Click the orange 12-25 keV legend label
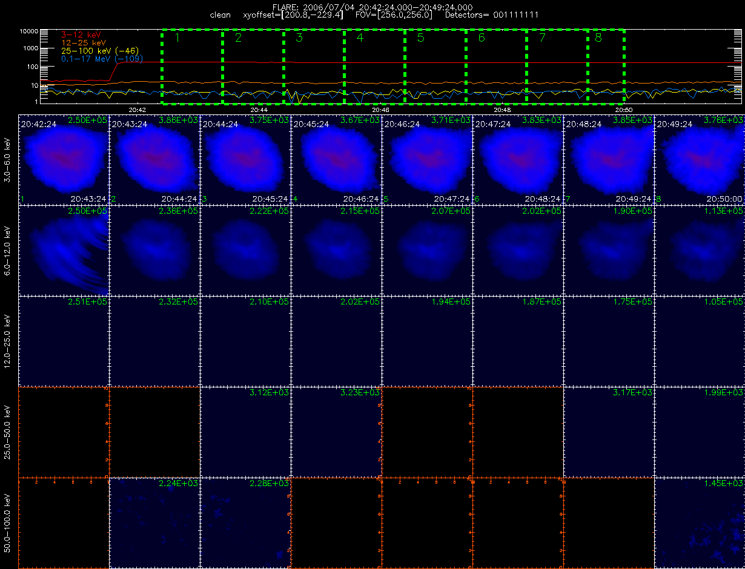The width and height of the screenshot is (745, 569). tap(85, 43)
